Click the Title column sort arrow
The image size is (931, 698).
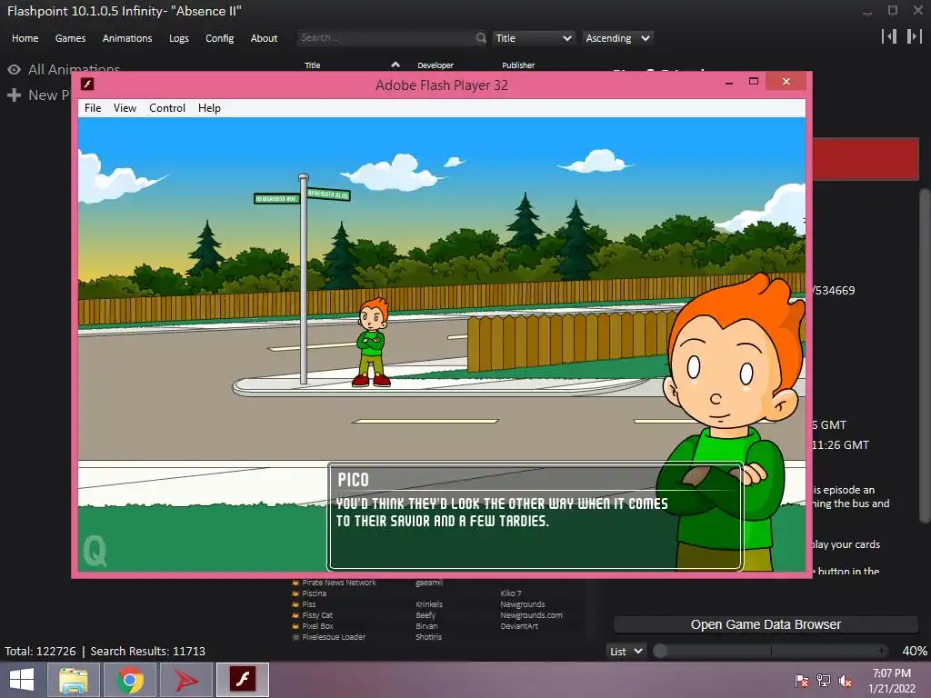point(395,65)
